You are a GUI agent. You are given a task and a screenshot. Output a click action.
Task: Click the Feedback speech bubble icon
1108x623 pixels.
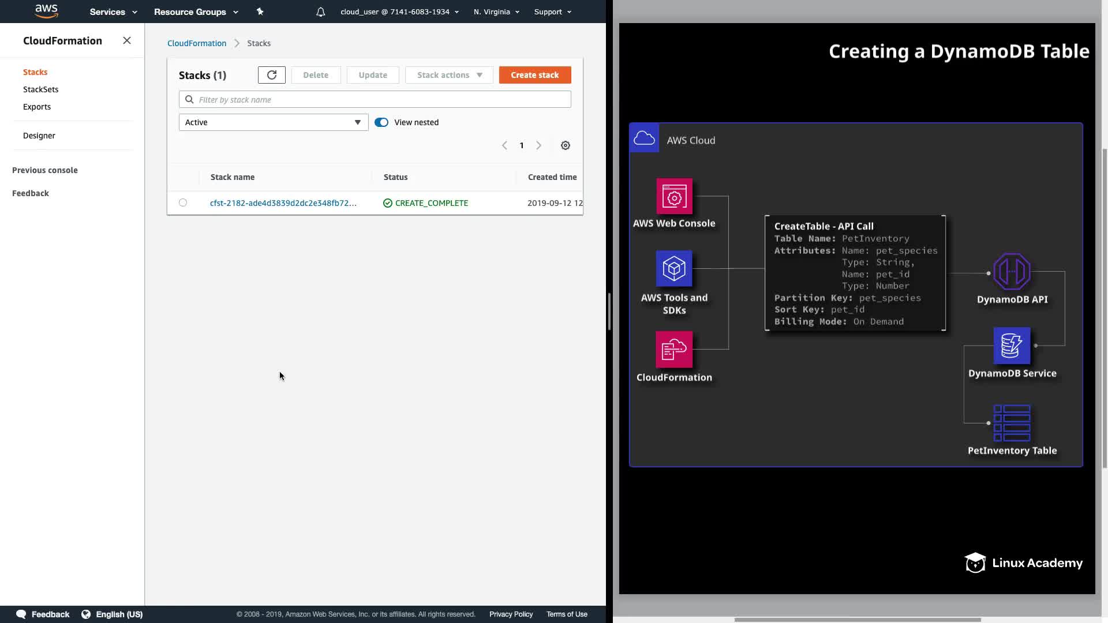pos(21,614)
